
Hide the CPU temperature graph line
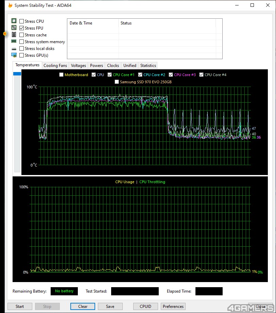[93, 75]
